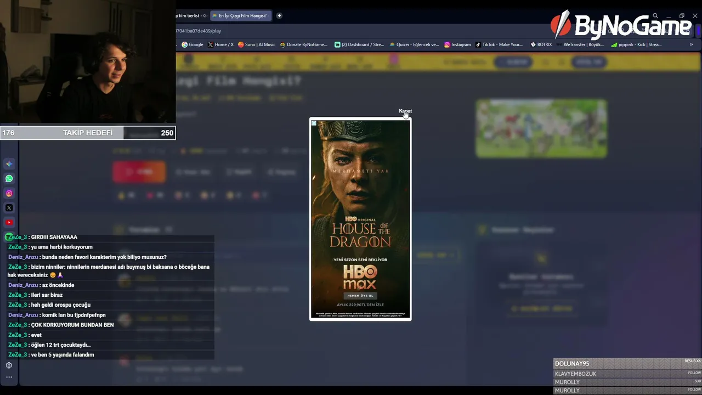
Task: Open the Quizei - Eğlenceli bookmark
Action: (x=414, y=44)
